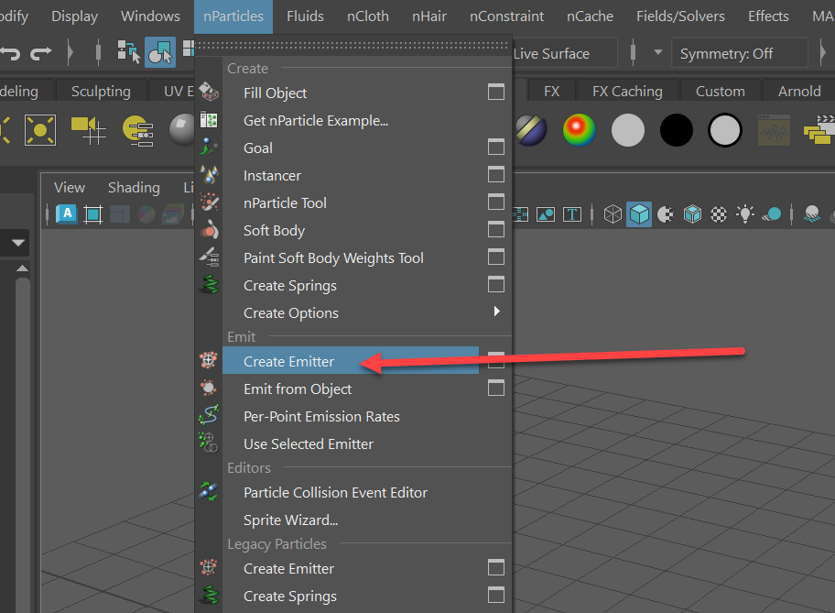Expand Create Options submenu arrow
The image size is (835, 613).
pos(497,312)
